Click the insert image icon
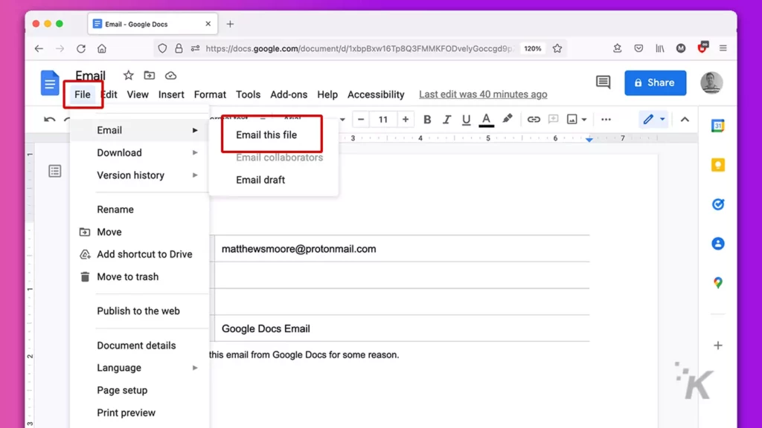The width and height of the screenshot is (762, 428). pyautogui.click(x=572, y=120)
